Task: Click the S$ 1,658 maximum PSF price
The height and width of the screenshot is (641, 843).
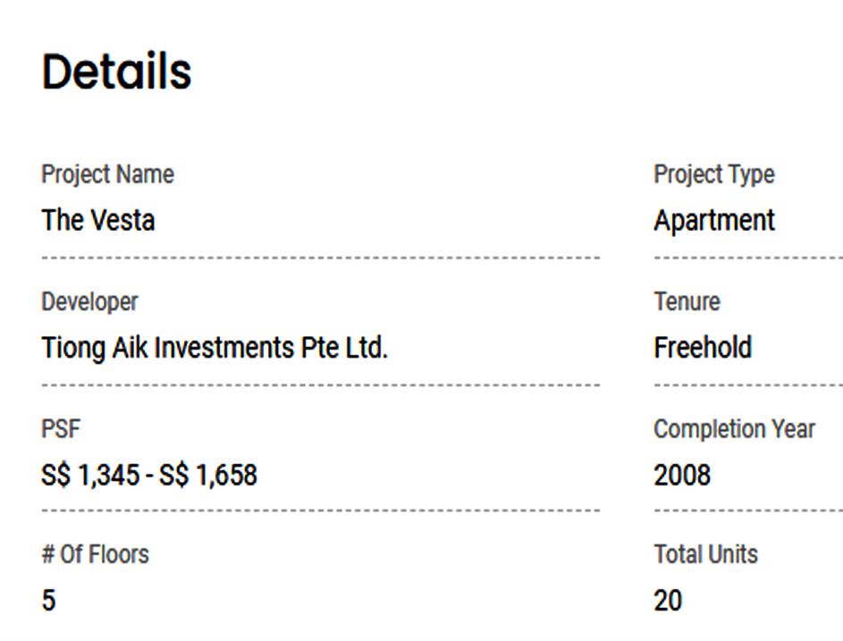Action: (x=208, y=475)
